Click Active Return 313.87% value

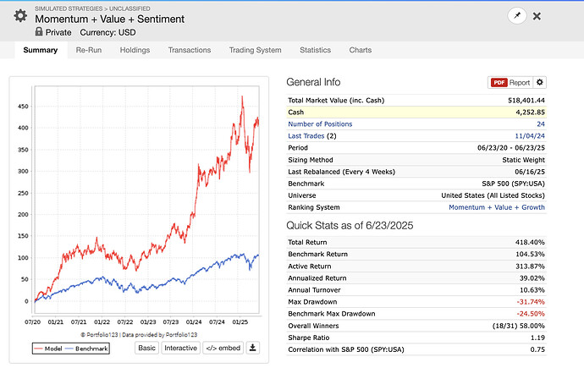530,266
